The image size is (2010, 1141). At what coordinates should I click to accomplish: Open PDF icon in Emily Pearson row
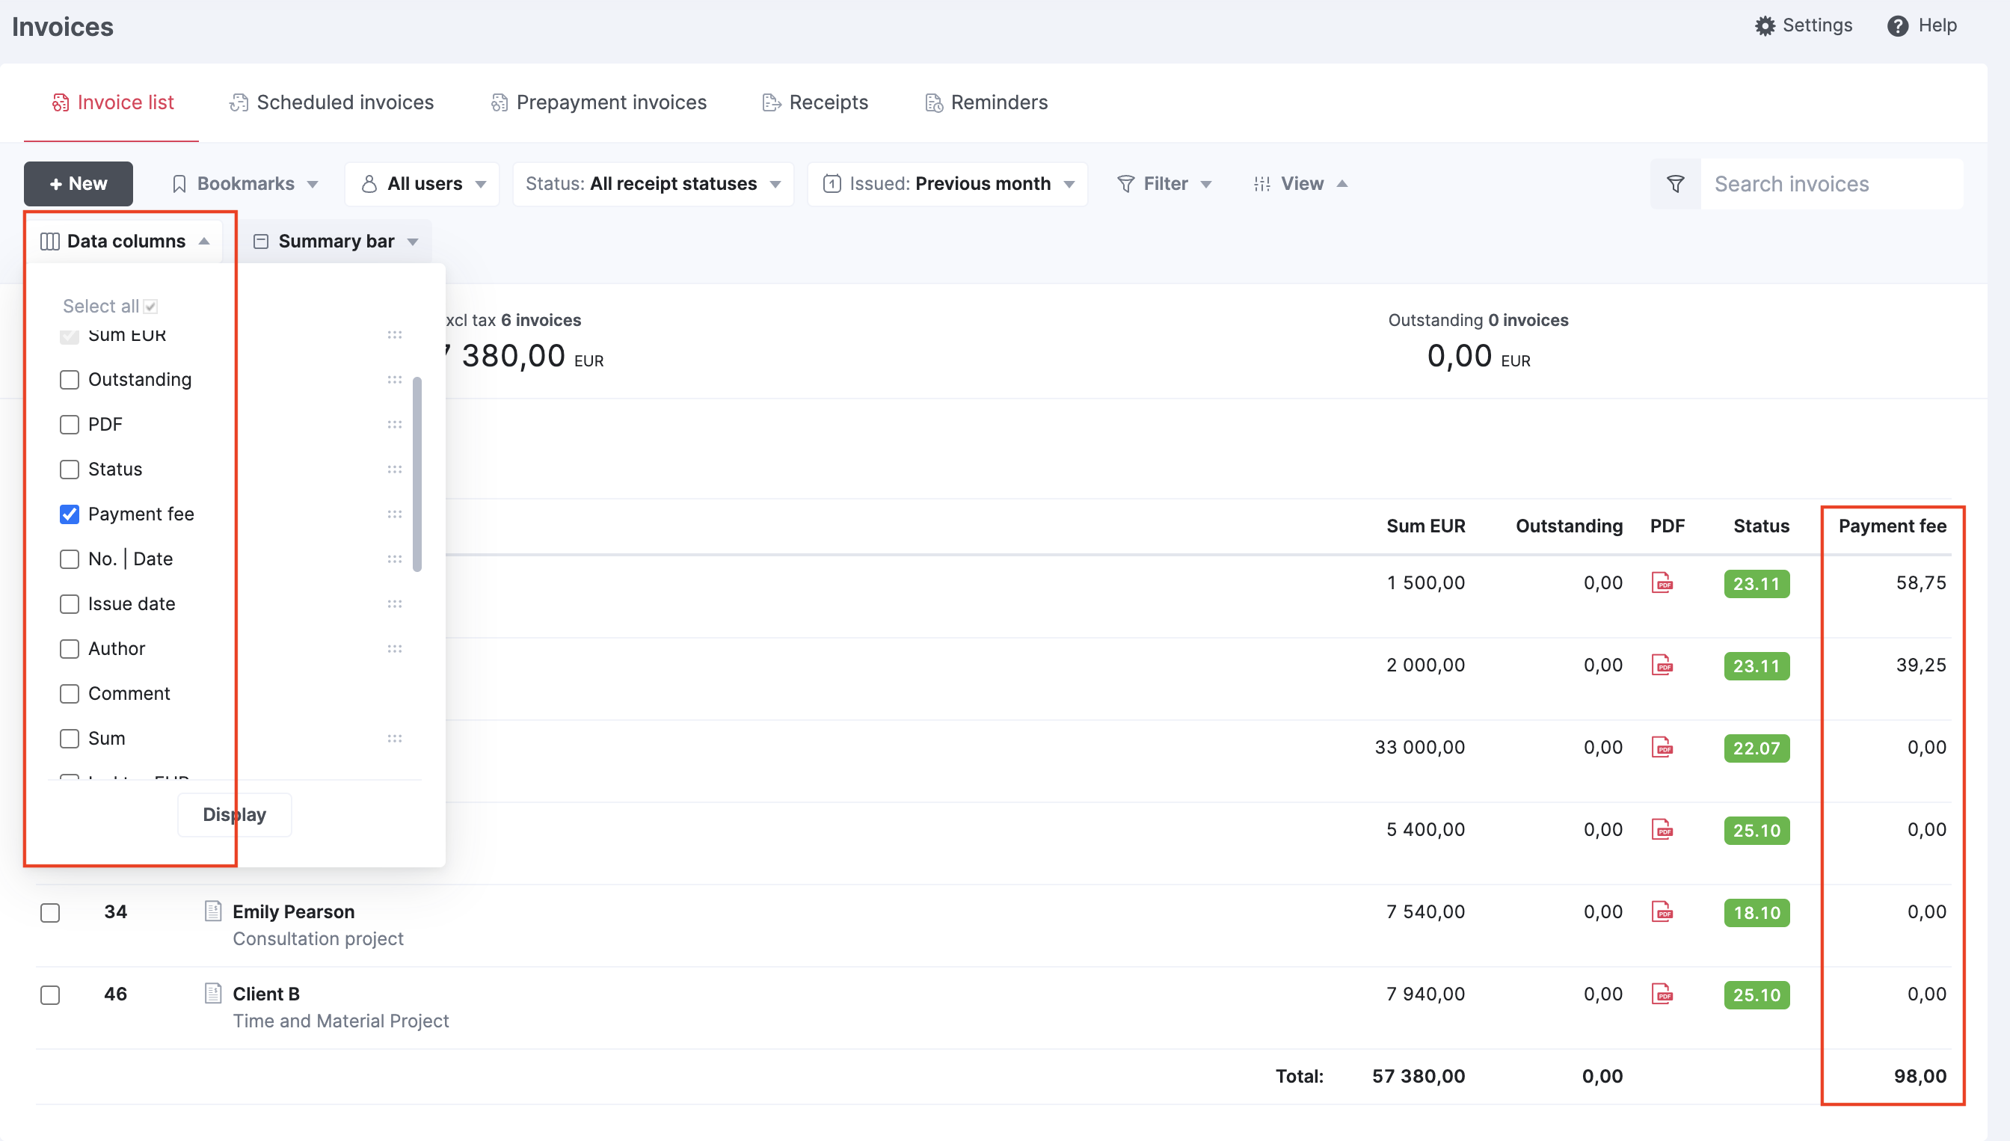click(x=1662, y=912)
